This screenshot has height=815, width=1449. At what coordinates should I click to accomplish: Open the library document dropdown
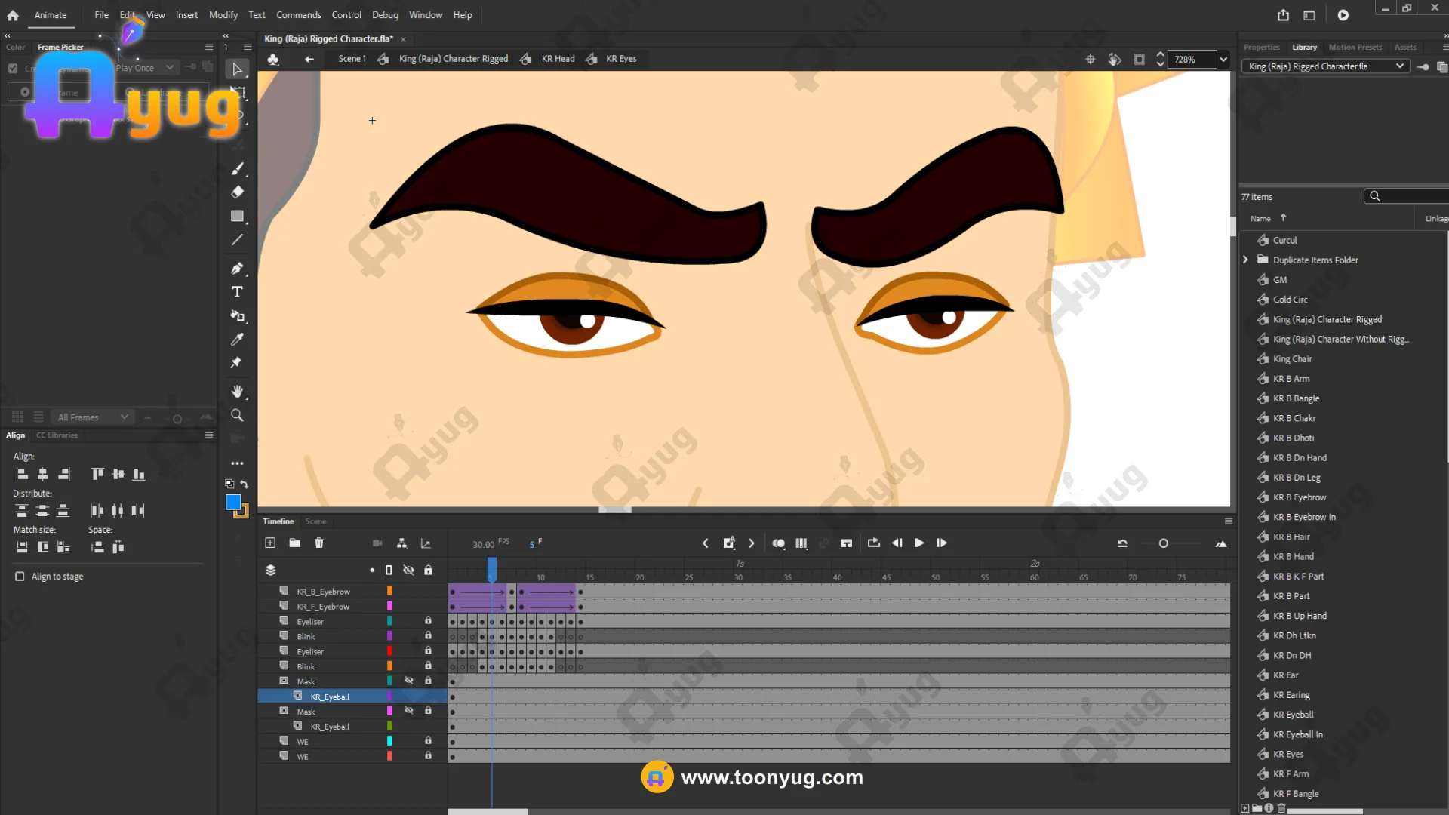pyautogui.click(x=1400, y=66)
